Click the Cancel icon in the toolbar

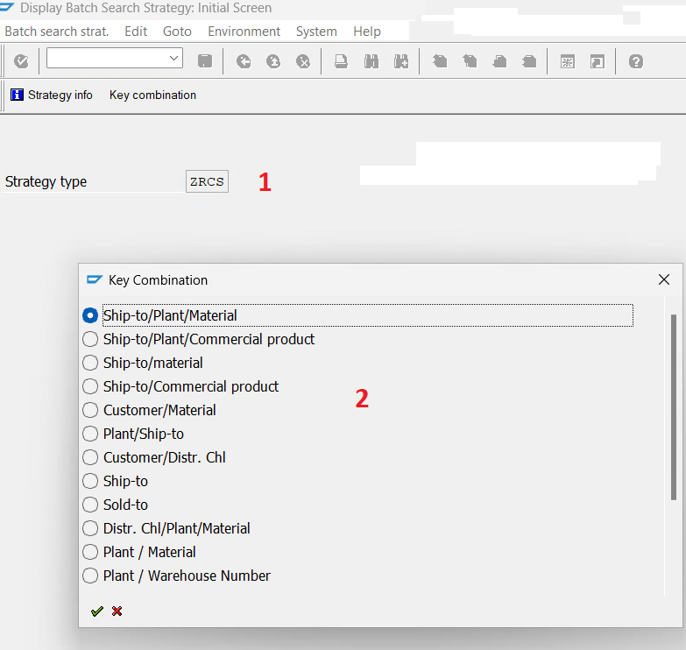(x=303, y=61)
